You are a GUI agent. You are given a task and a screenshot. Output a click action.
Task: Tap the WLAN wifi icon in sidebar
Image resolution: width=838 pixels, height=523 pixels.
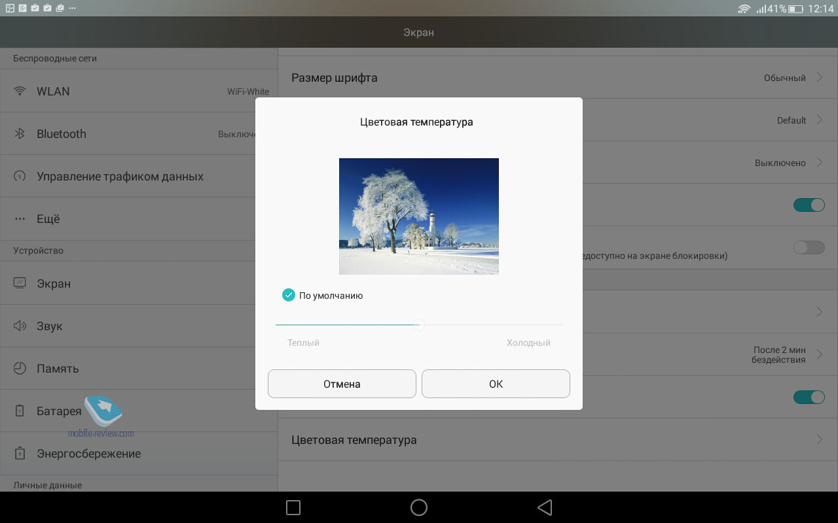point(20,91)
